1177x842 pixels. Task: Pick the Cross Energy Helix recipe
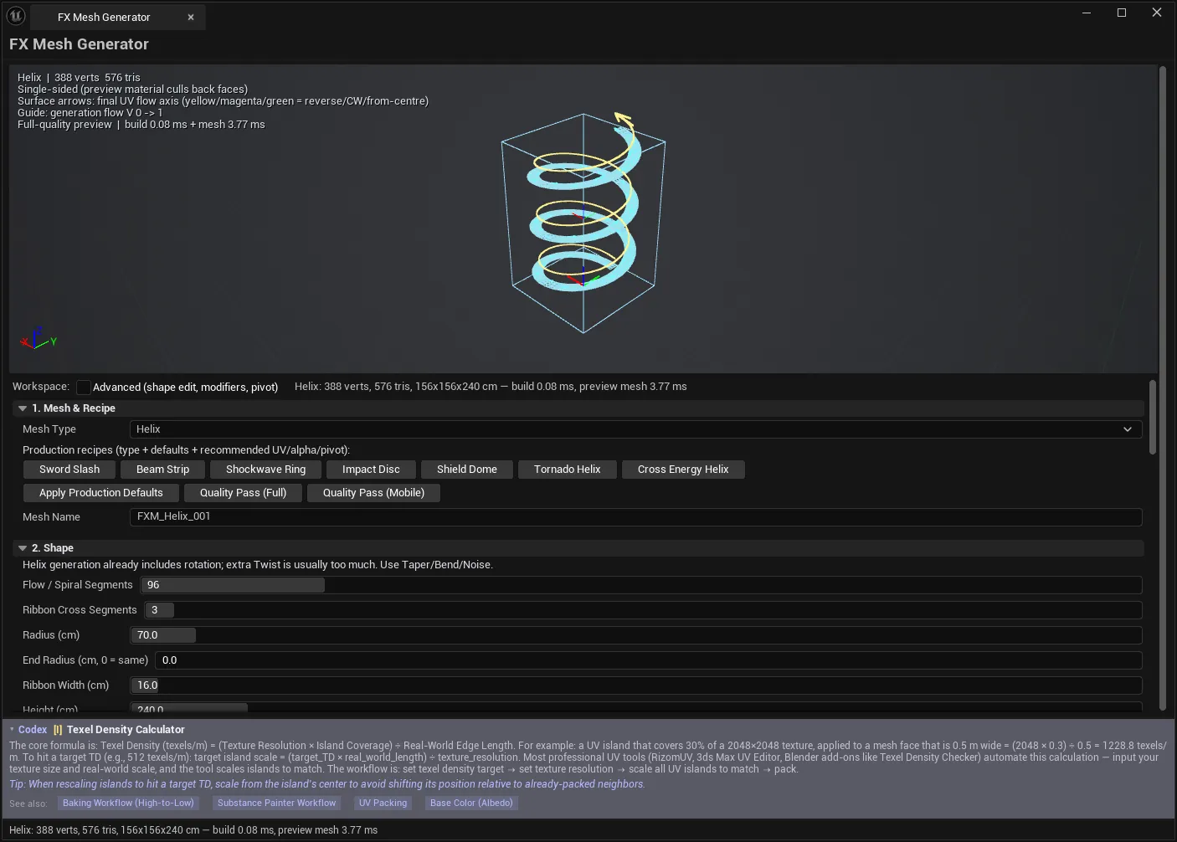(x=683, y=470)
